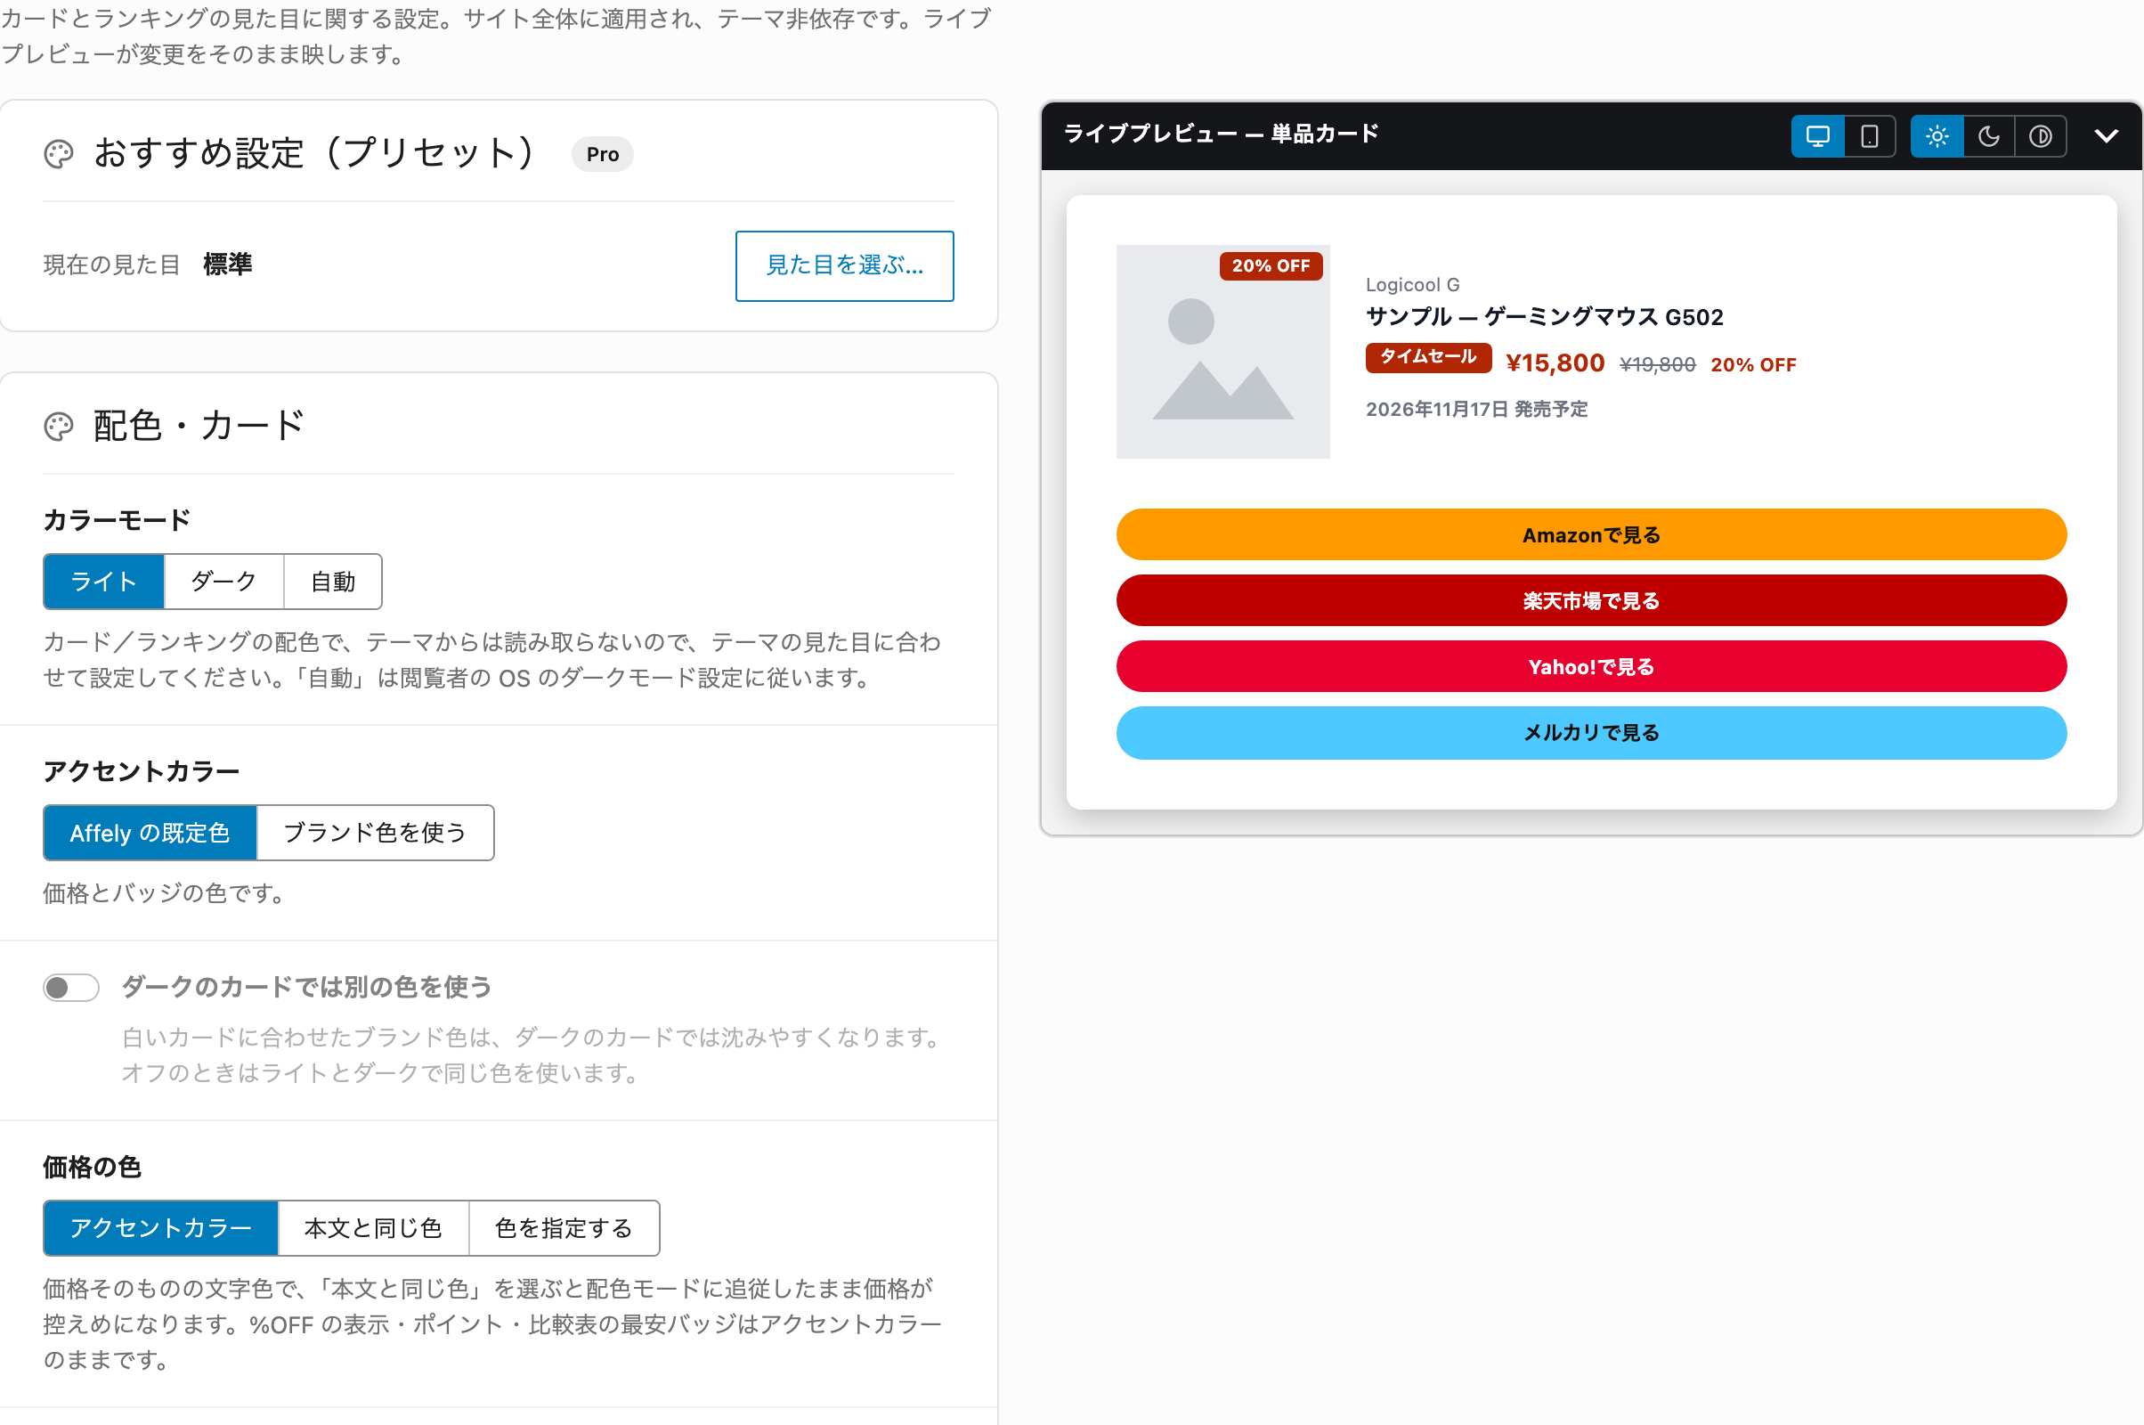Click the Yahoo!で見る button
Image resolution: width=2144 pixels, height=1425 pixels.
click(x=1592, y=667)
